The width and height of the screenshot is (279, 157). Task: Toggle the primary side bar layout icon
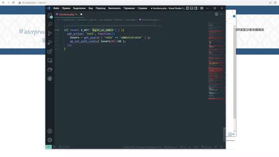187,8
